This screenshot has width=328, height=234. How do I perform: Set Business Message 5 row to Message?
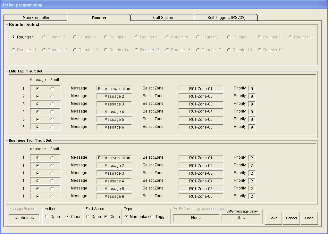click(x=38, y=188)
